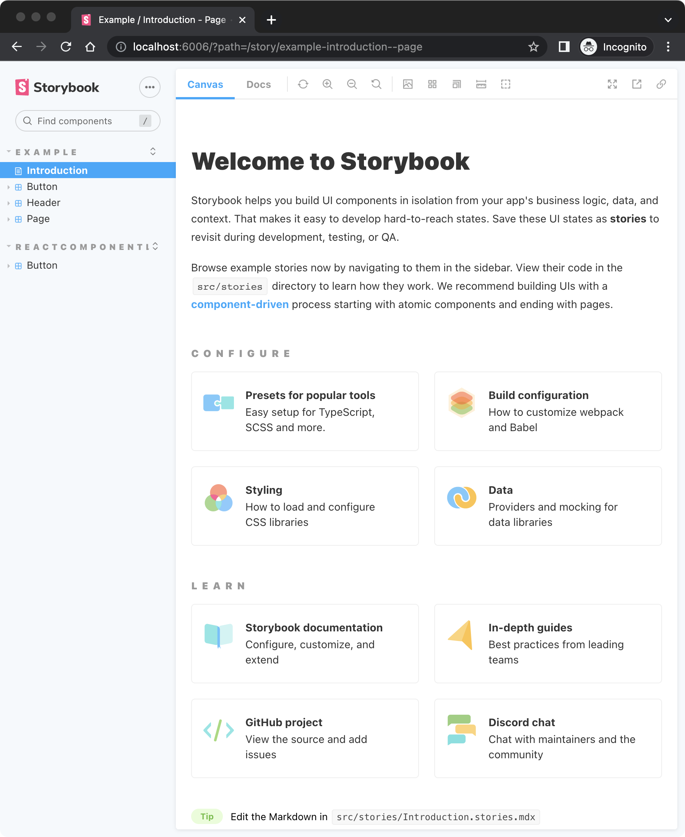
Task: Click the go full screen icon
Action: pyautogui.click(x=612, y=84)
